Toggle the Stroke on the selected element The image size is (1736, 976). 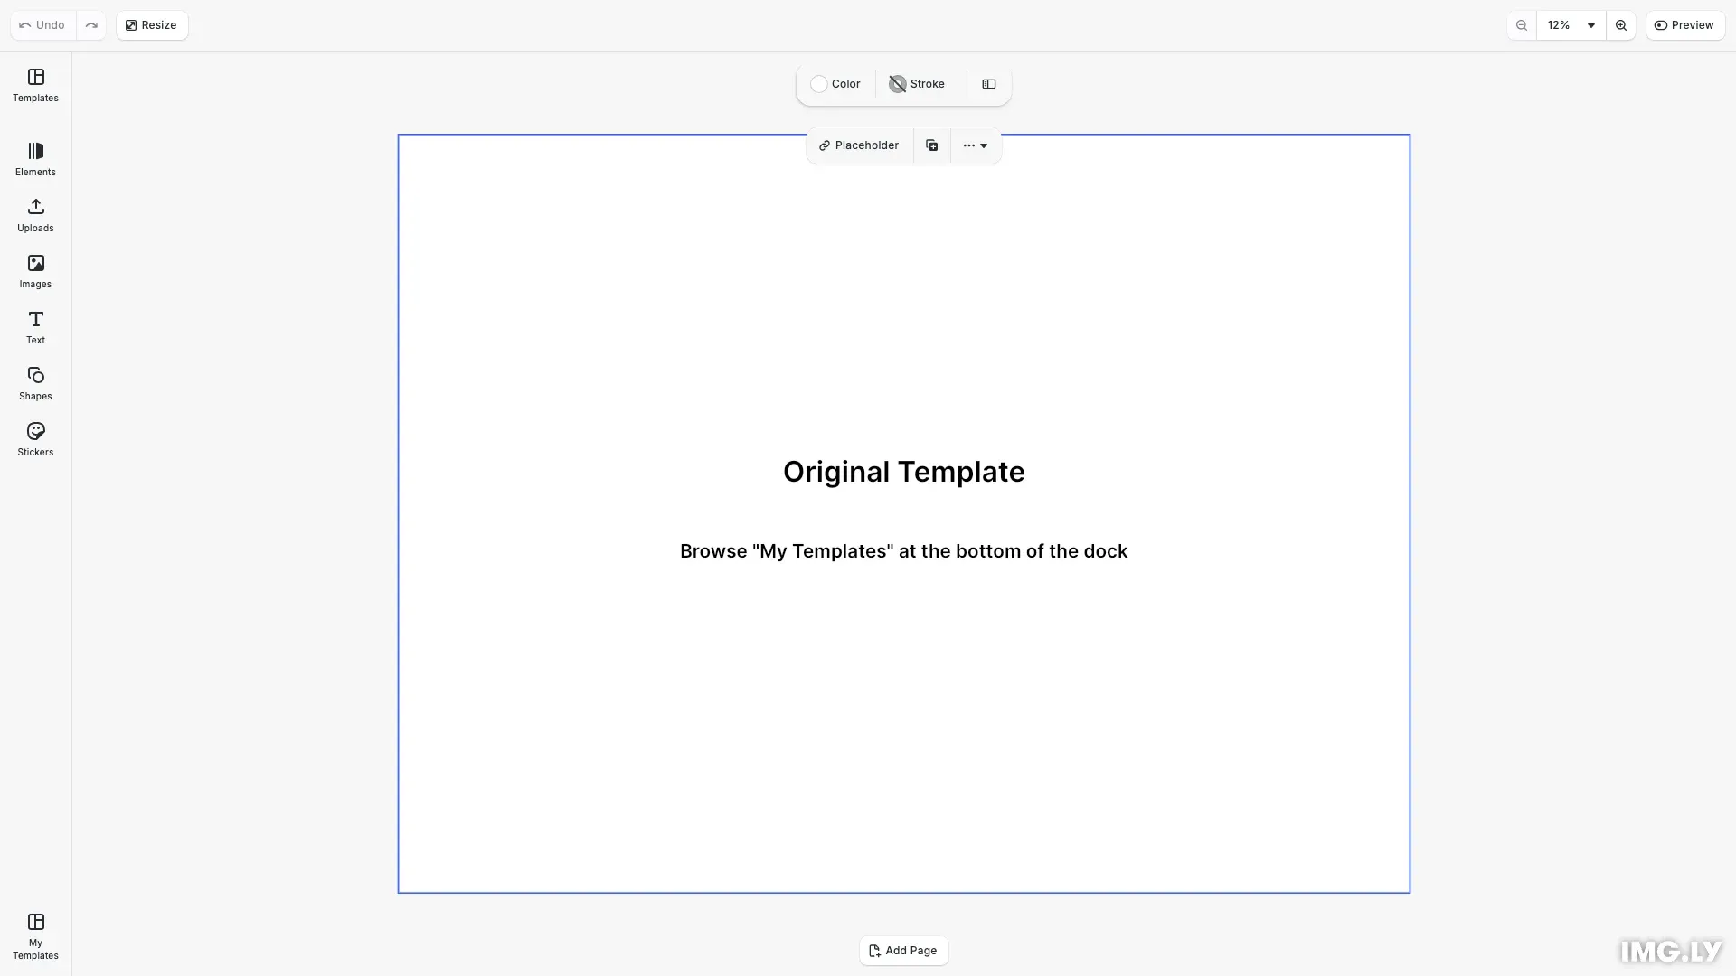[916, 83]
